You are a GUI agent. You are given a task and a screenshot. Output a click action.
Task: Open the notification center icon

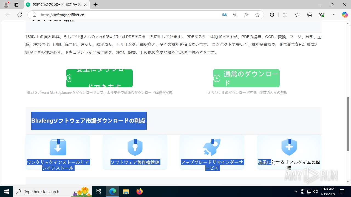342,192
